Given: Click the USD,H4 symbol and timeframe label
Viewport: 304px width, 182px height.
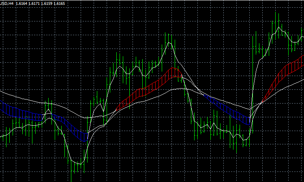Looking at the screenshot, I should point(6,4).
